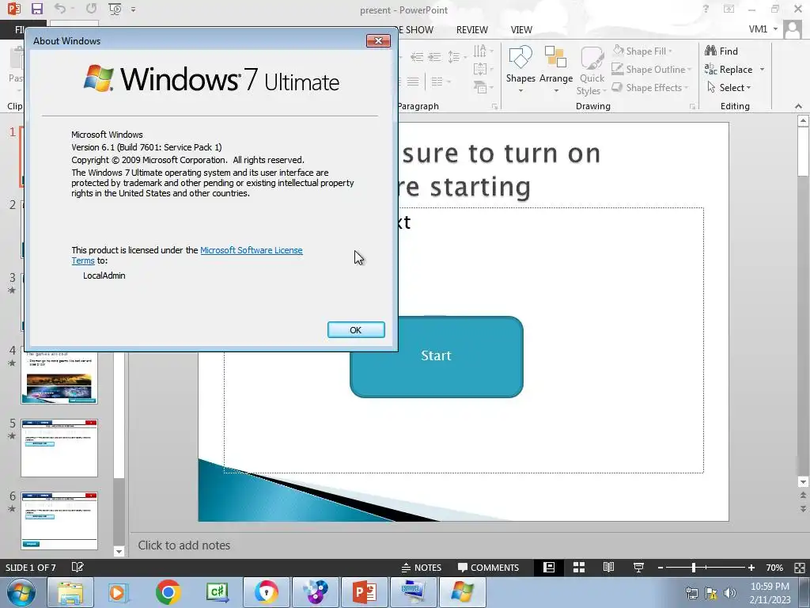Open the Paragraph group dialog launcher
Screen dimensions: 810x608
[495, 107]
